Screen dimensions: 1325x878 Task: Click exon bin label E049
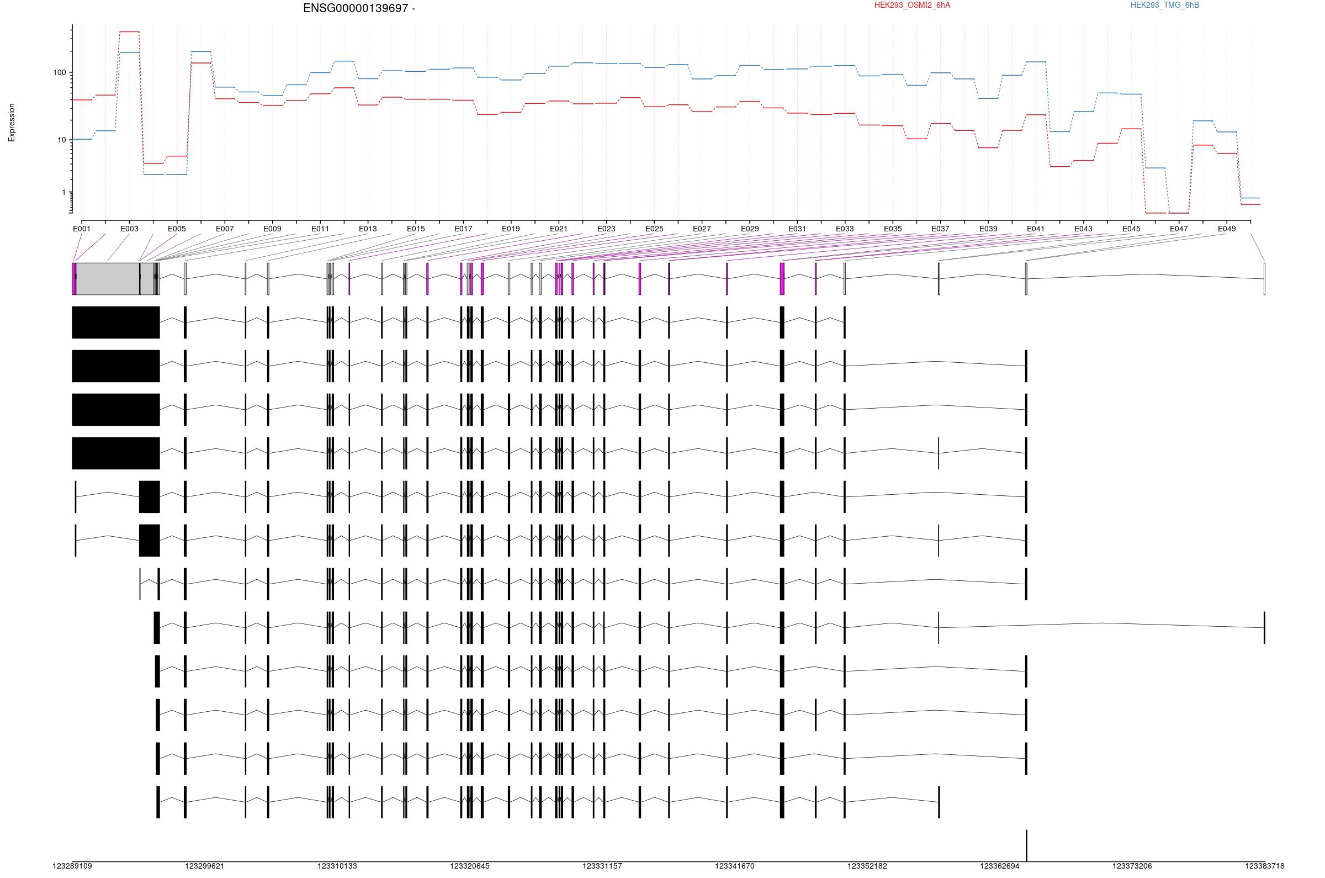pyautogui.click(x=1227, y=229)
